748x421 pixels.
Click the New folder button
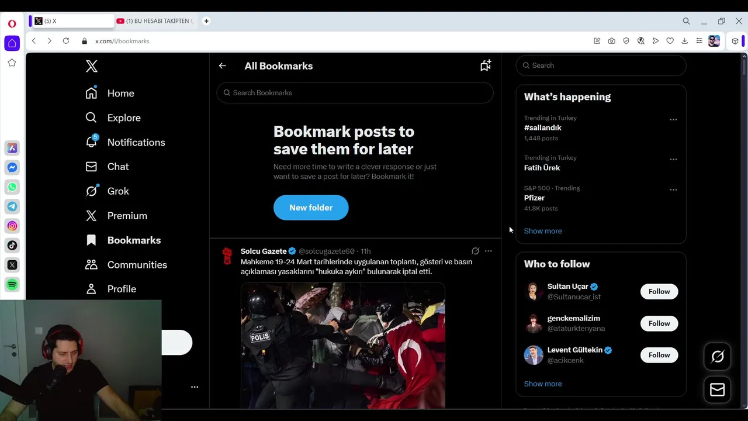tap(311, 208)
